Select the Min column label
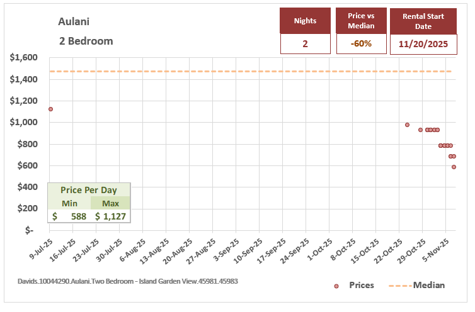 (x=69, y=203)
